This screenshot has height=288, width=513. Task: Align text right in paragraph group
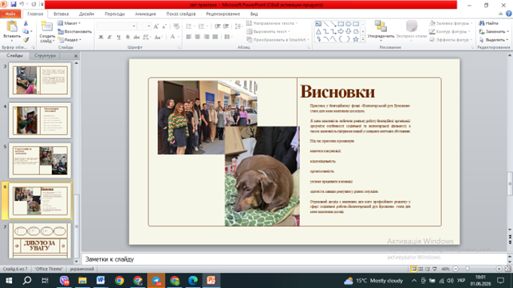coord(206,37)
